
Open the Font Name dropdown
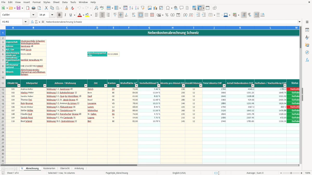34,15
